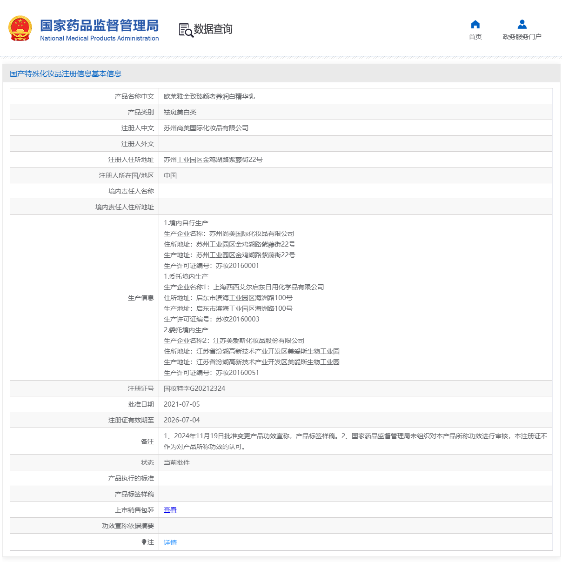This screenshot has width=562, height=562.
Task: Go to 首页 via the house icon
Action: pyautogui.click(x=475, y=24)
